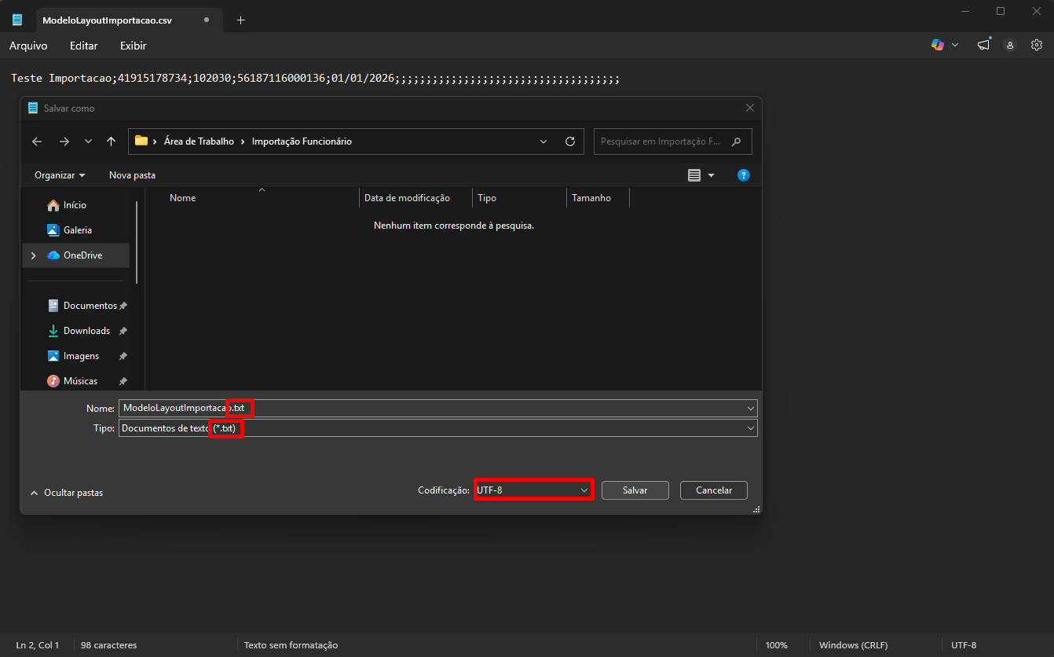Click Ln 2, Col 1 in status bar
This screenshot has height=657, width=1054.
pos(38,645)
